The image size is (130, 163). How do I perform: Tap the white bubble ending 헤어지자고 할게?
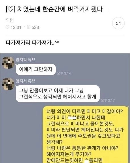pos(58,94)
